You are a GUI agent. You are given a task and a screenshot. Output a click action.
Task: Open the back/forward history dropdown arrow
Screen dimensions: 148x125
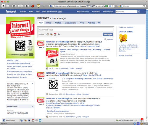coord(10,6)
